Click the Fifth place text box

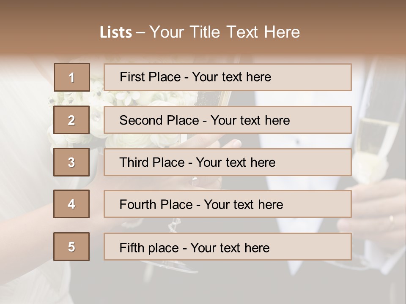click(228, 247)
